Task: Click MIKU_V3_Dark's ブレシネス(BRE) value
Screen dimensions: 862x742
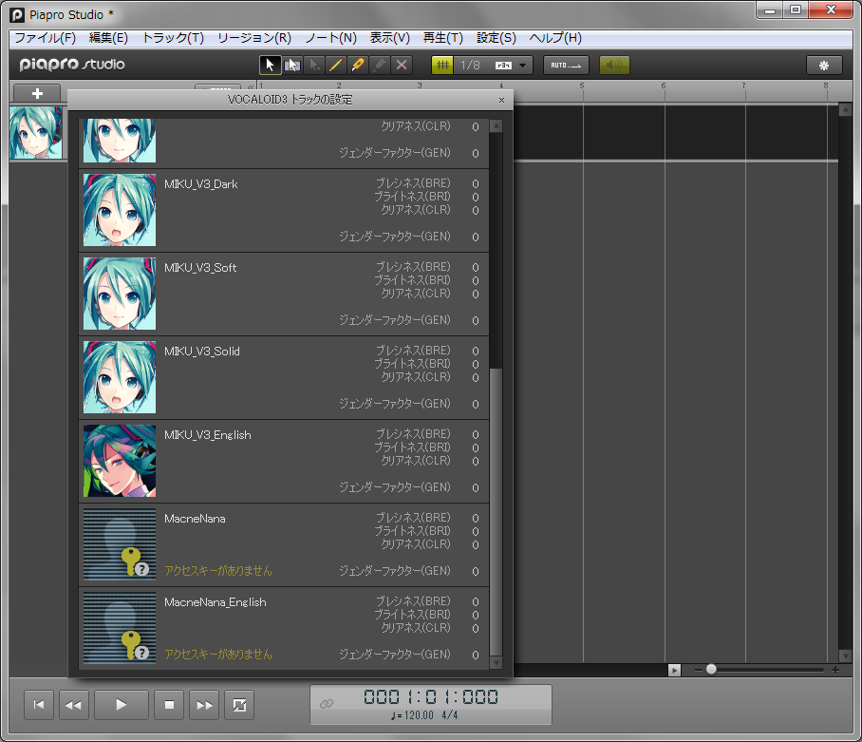Action: (476, 183)
